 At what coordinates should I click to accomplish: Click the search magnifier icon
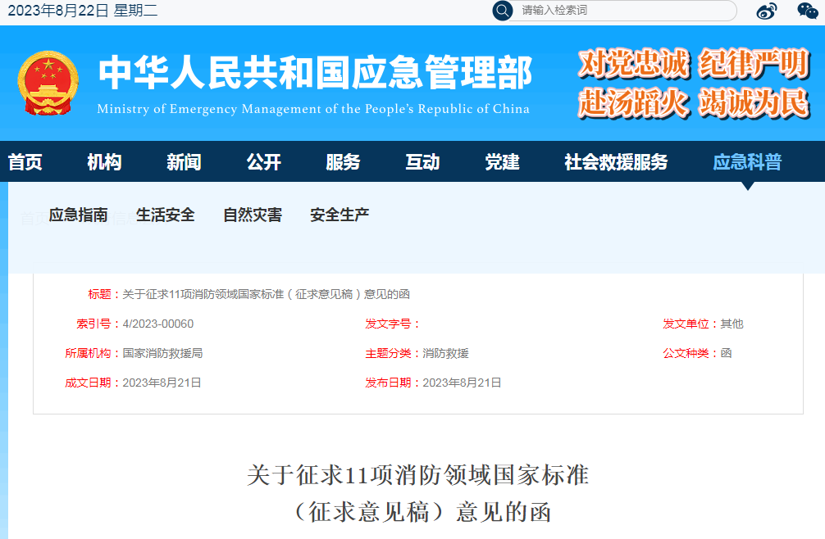pyautogui.click(x=501, y=11)
